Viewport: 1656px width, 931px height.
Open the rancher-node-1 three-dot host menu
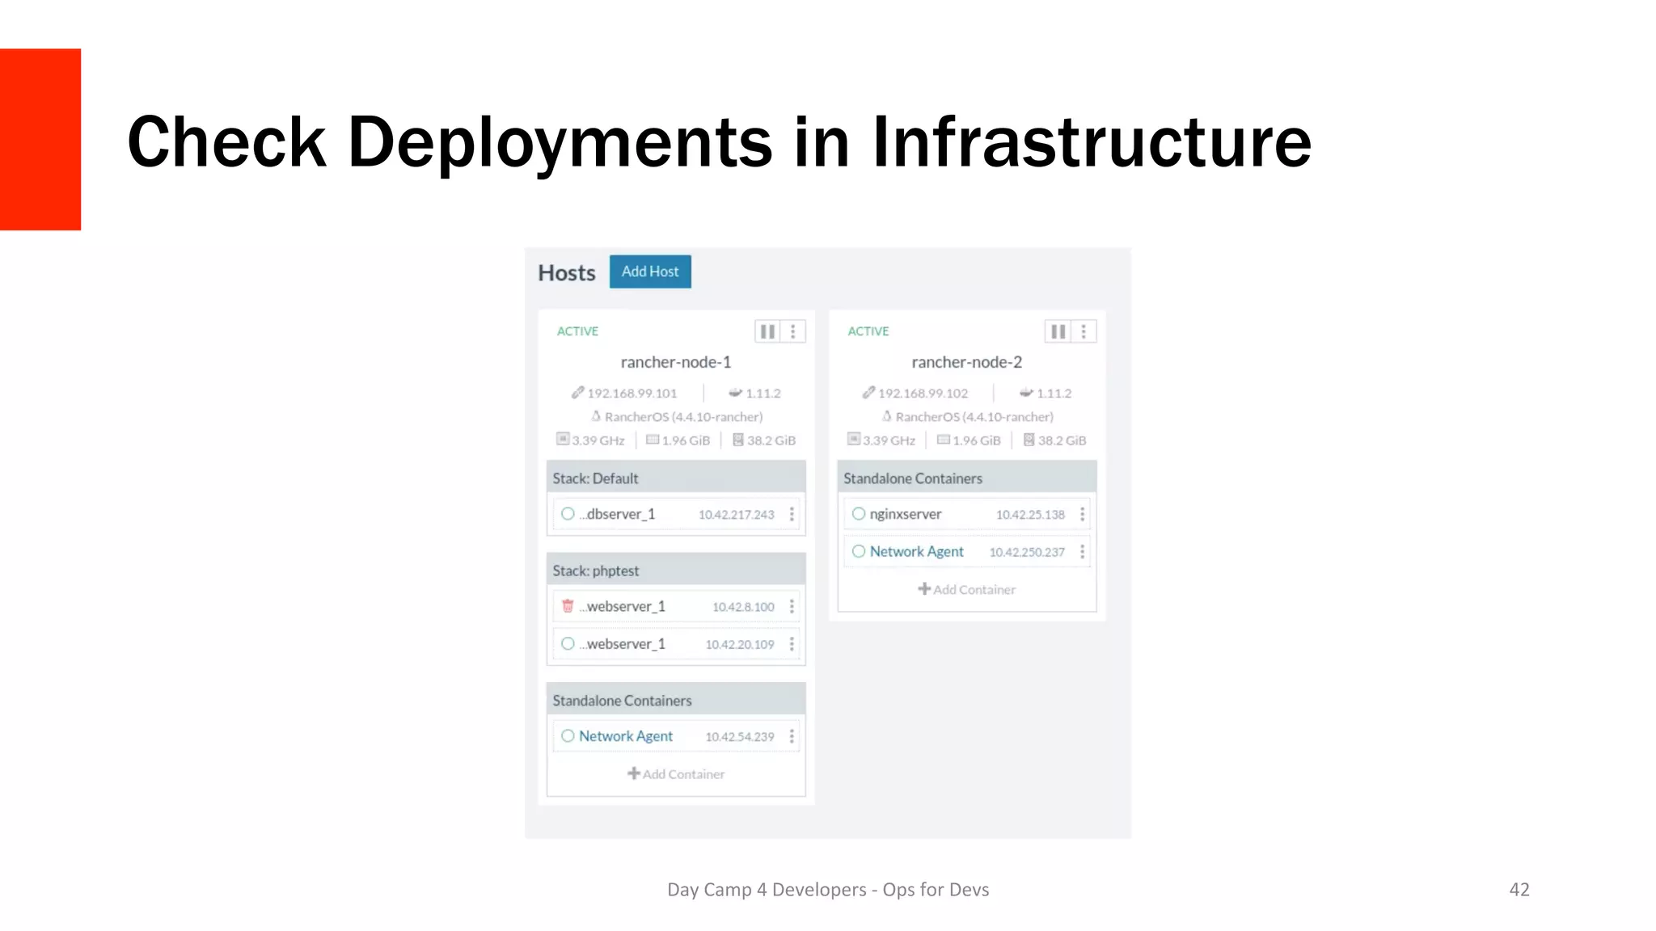[793, 331]
